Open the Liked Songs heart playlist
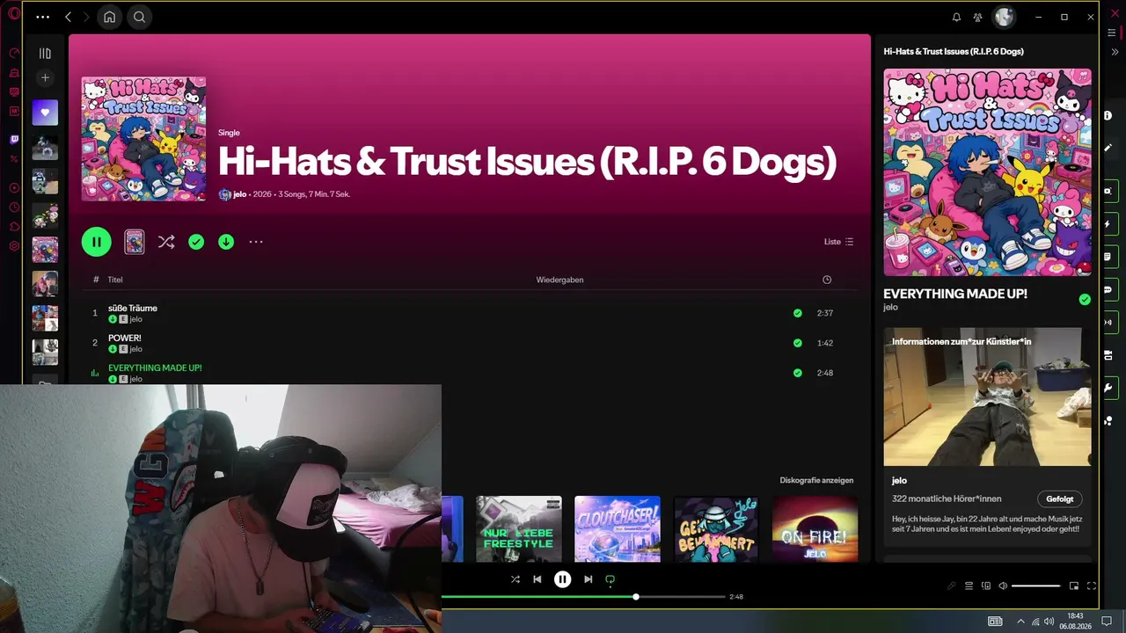Viewport: 1126px width, 633px height. click(45, 113)
